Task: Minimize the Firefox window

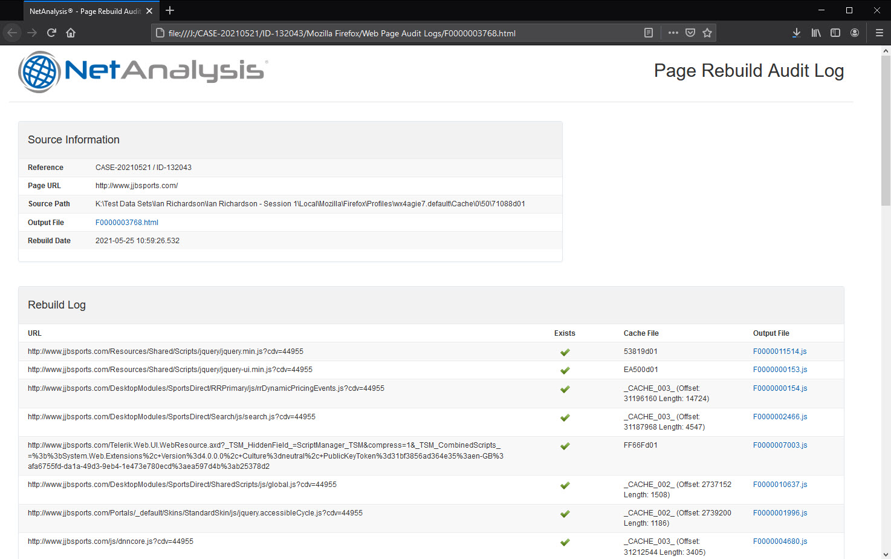Action: [821, 10]
